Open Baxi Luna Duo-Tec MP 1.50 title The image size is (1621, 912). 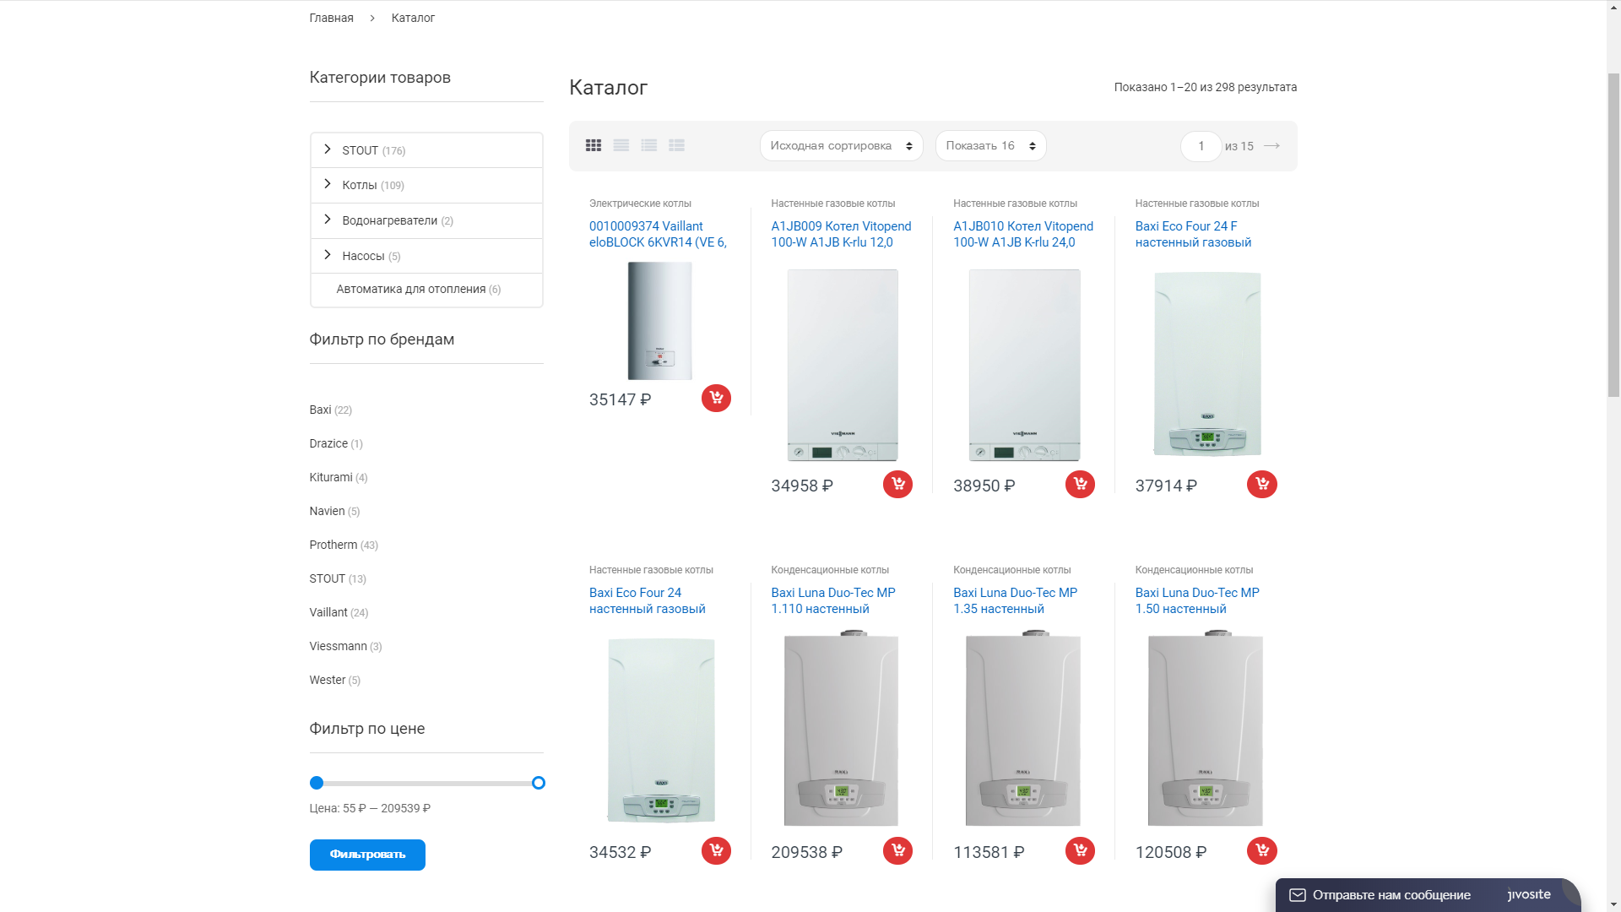tap(1197, 600)
